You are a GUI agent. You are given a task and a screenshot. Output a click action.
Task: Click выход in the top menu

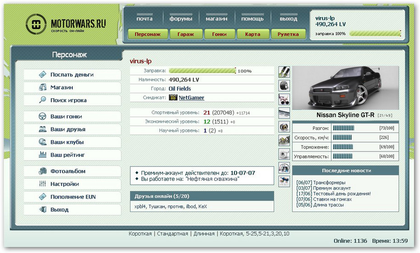(x=289, y=18)
